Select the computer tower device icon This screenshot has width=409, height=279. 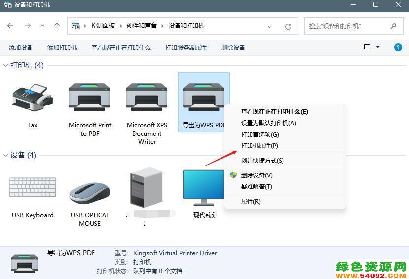coord(147,188)
